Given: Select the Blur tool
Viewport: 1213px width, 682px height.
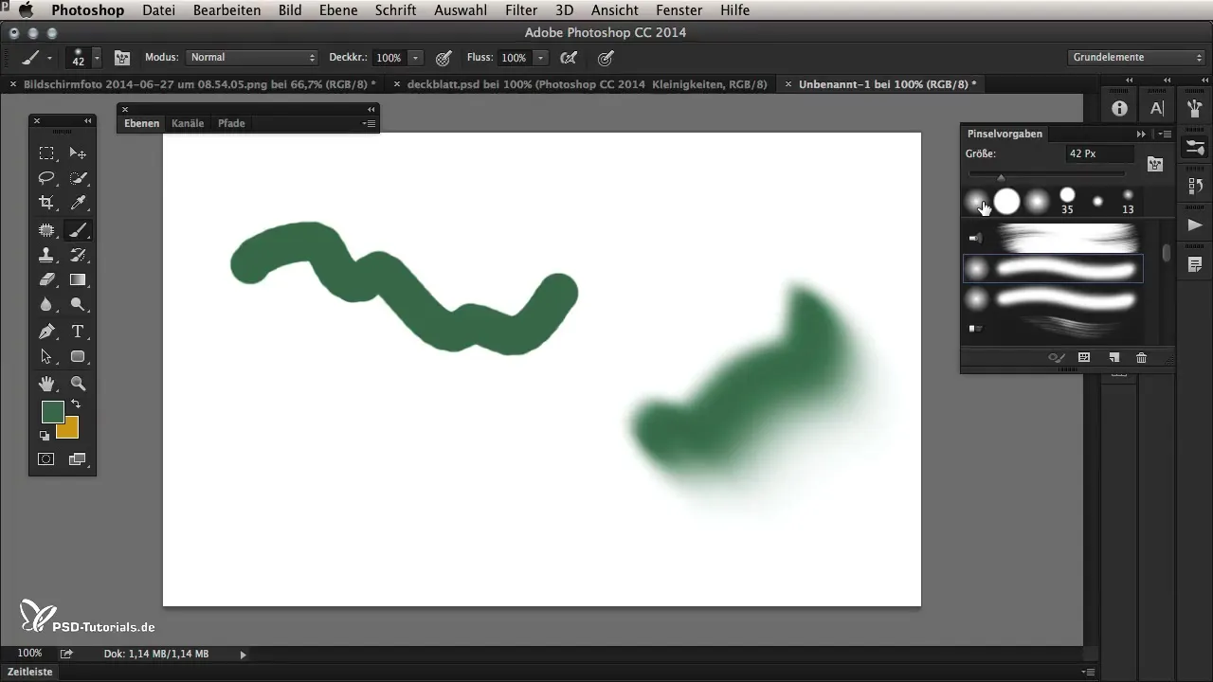Looking at the screenshot, I should (x=45, y=305).
